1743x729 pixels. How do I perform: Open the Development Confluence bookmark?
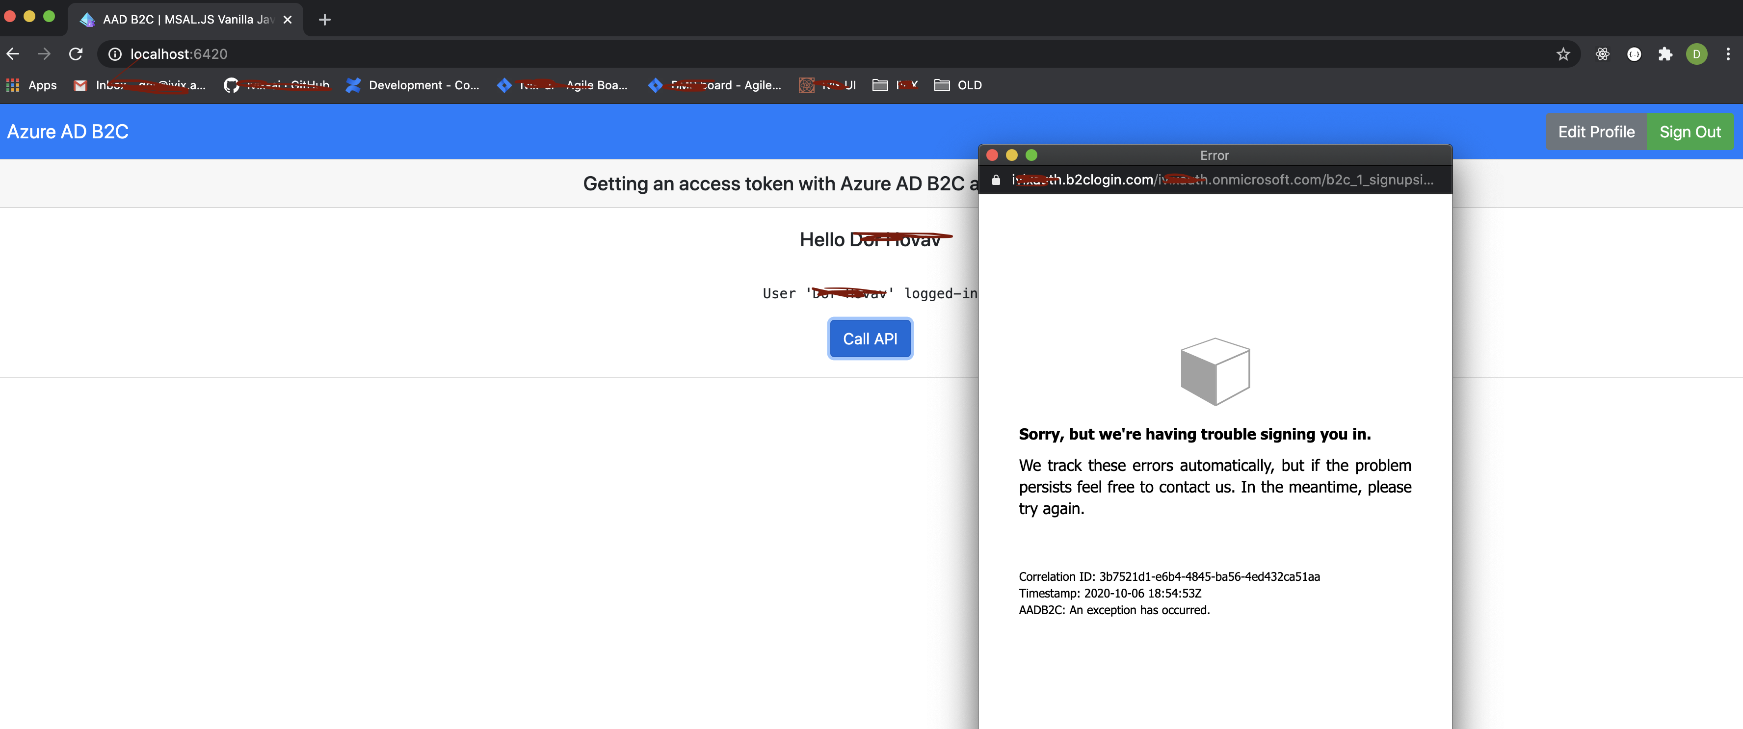click(412, 85)
